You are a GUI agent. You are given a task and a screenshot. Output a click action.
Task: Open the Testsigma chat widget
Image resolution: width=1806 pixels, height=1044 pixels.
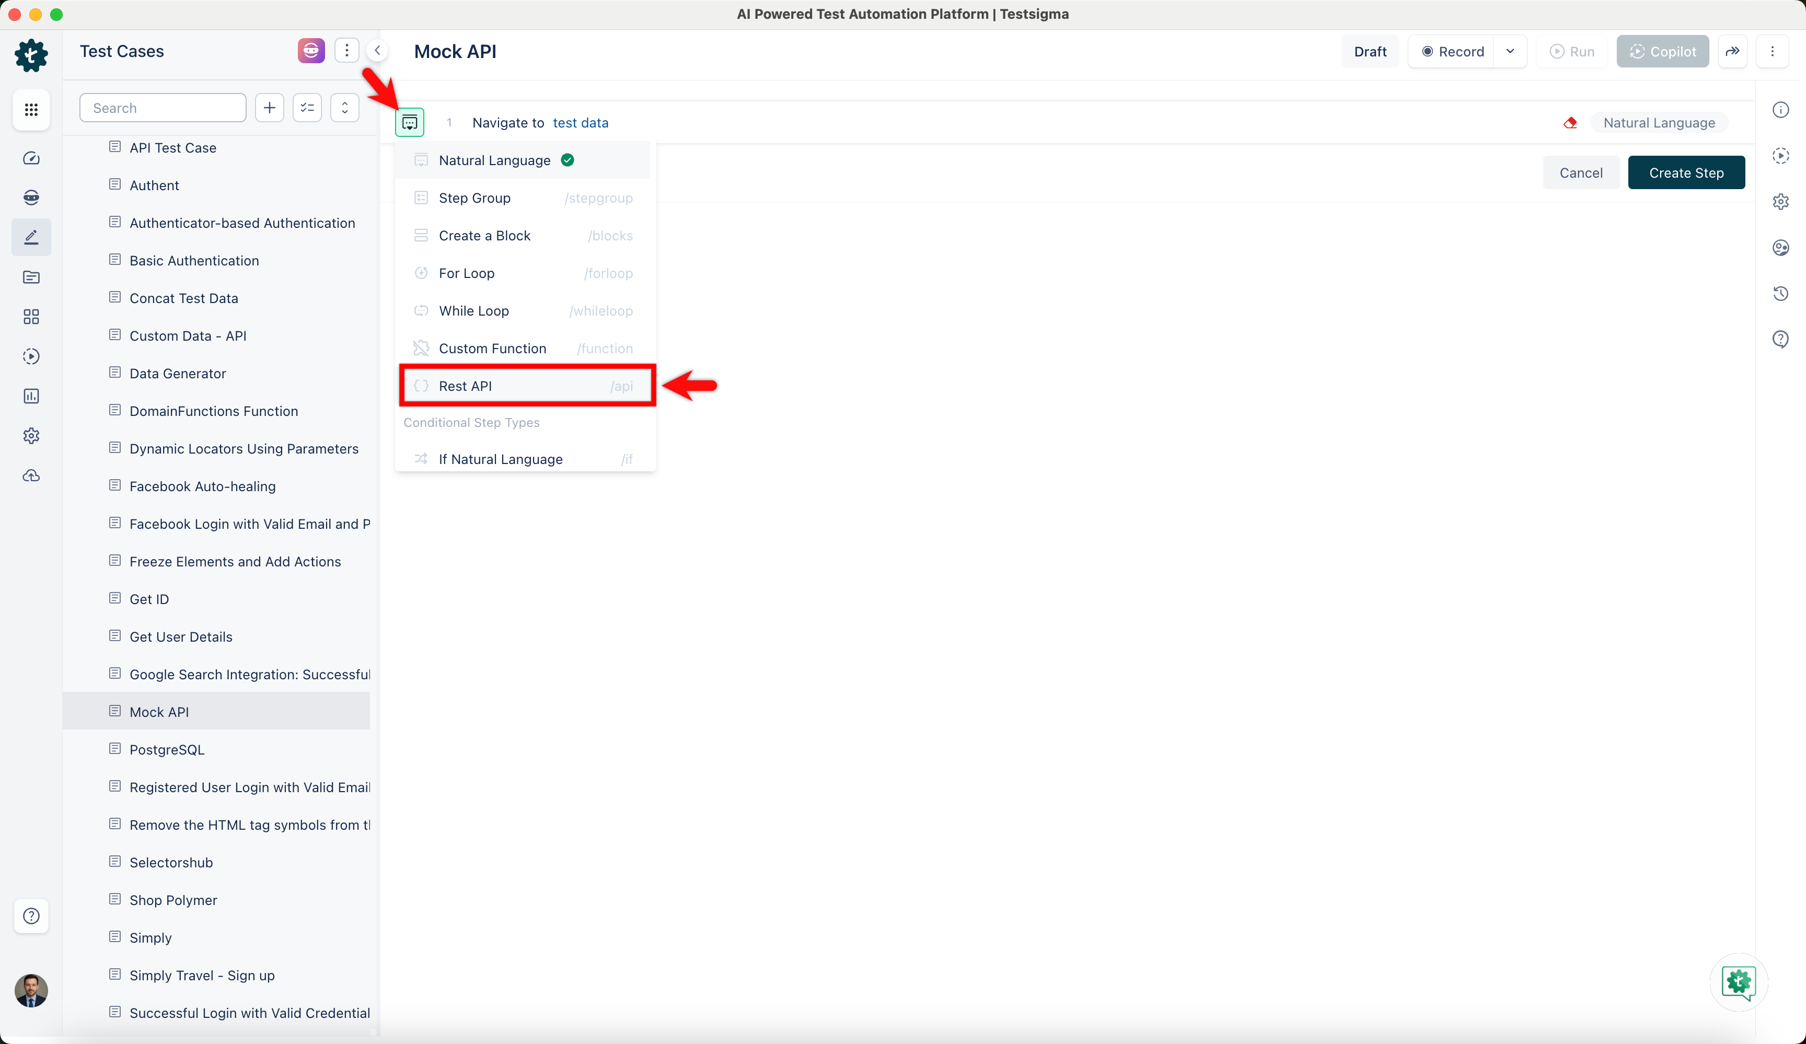click(x=1739, y=982)
